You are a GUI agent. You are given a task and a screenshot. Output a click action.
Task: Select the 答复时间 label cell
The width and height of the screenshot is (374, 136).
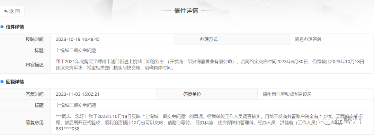point(25,94)
